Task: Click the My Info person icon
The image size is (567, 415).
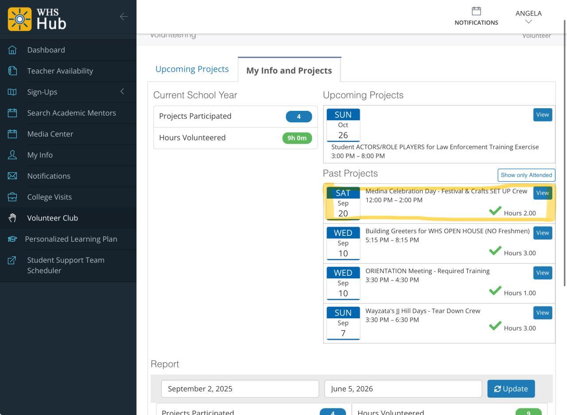Action: point(12,155)
